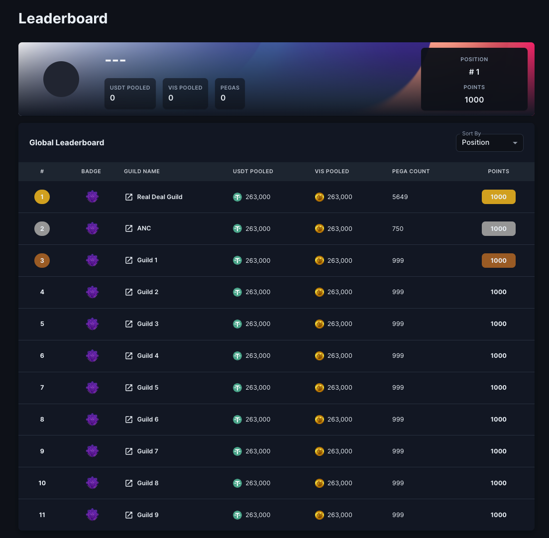Open external link icon for Guild 2
The image size is (549, 538).
pyautogui.click(x=129, y=292)
